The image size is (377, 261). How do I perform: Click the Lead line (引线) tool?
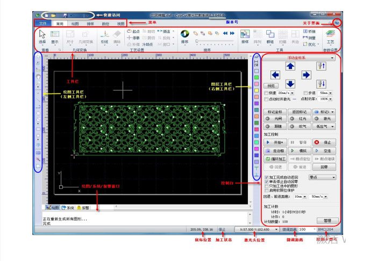[104, 37]
